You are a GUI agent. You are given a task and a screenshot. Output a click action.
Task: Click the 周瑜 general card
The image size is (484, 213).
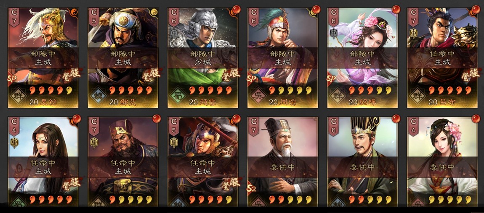(x=283, y=57)
